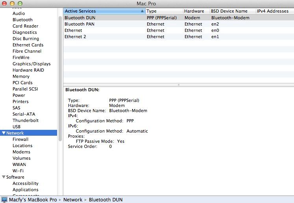The height and width of the screenshot is (203, 294).
Task: Select the Software category label
Action: [x=15, y=177]
